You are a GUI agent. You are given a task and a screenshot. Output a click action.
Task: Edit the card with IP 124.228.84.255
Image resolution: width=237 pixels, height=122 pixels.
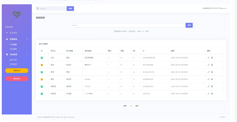pyautogui.click(x=208, y=58)
